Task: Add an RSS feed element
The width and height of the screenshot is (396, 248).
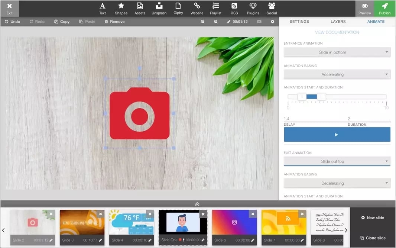Action: (234, 8)
